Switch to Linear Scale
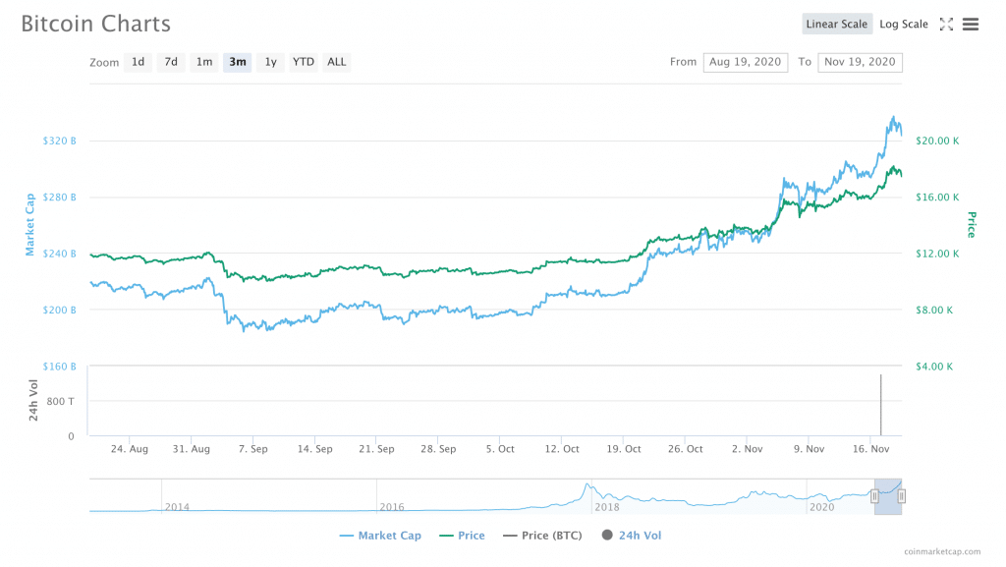Viewport: 1006px width, 567px height. coord(836,25)
